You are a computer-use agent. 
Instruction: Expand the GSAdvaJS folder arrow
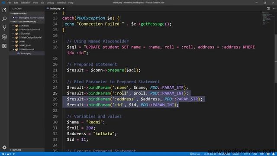coord(13,26)
